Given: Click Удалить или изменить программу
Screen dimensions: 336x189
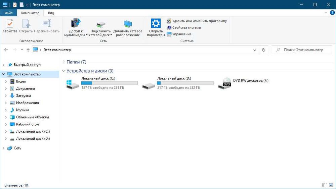Looking at the screenshot, I should tap(197, 21).
